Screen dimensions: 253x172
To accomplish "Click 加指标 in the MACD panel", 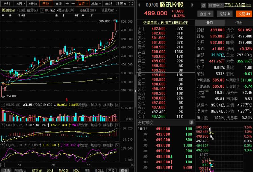I will coord(96,125).
